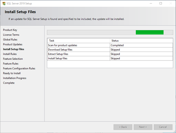Click the SQL Server Setup title bar icon
The height and width of the screenshot is (133, 176).
click(4, 3)
